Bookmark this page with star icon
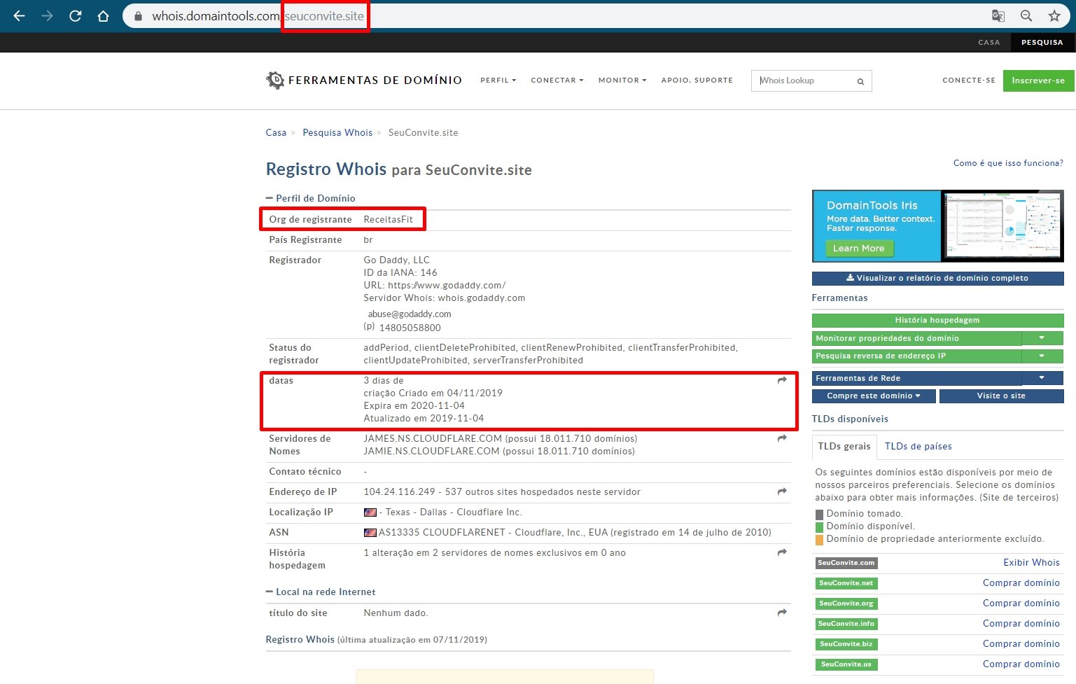The height and width of the screenshot is (684, 1076). click(x=1054, y=15)
